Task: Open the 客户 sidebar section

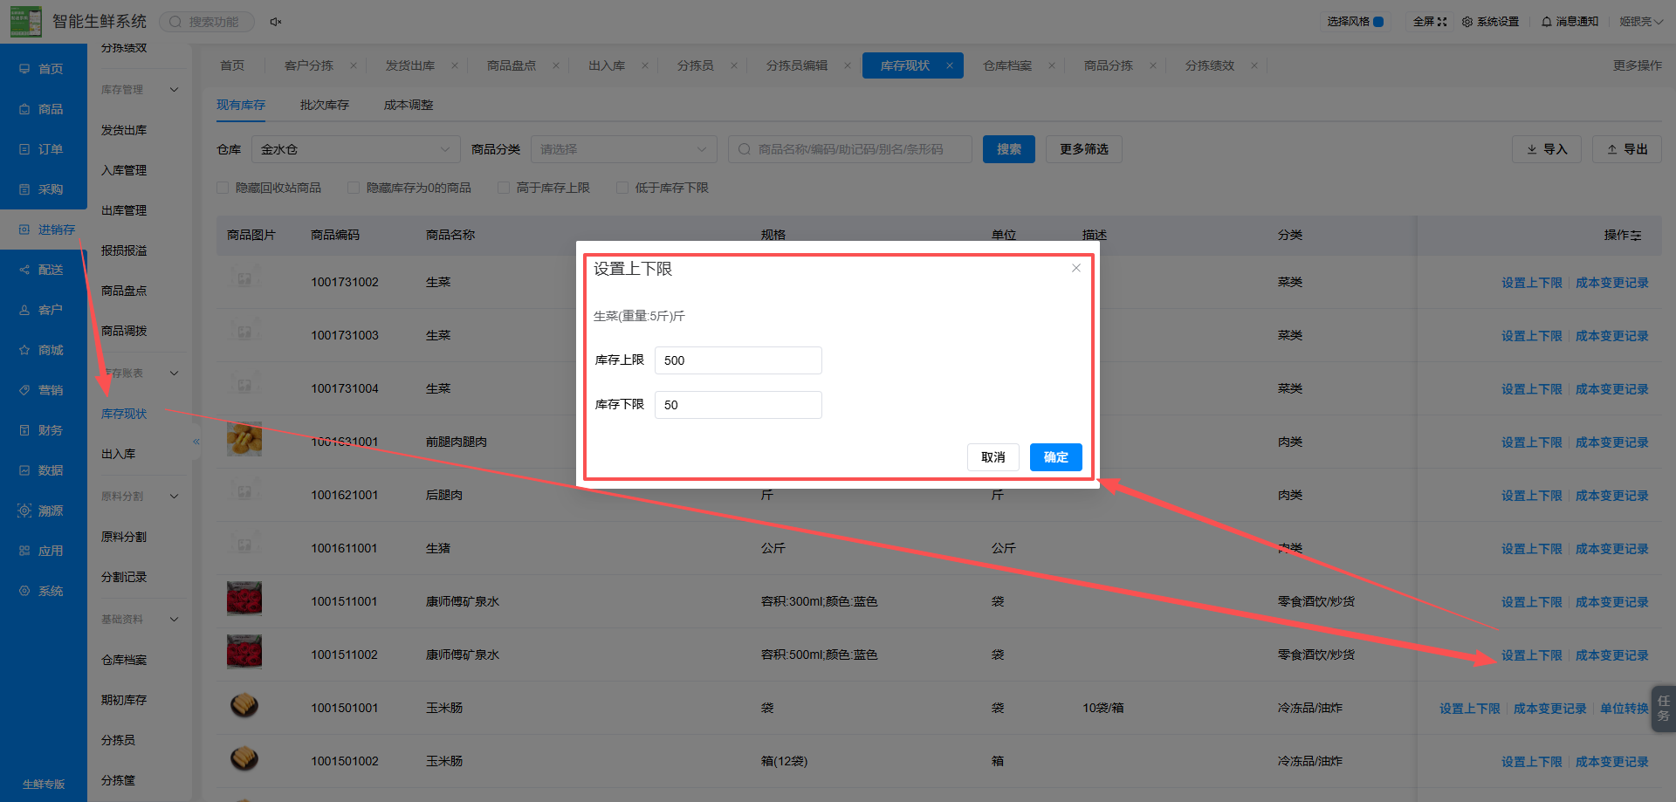Action: (x=43, y=310)
